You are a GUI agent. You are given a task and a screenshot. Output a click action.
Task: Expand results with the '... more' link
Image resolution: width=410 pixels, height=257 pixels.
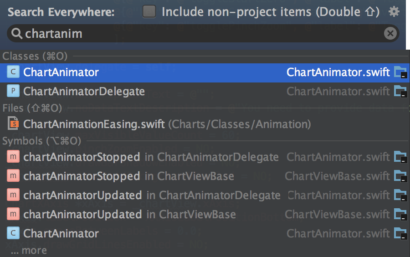click(x=29, y=251)
